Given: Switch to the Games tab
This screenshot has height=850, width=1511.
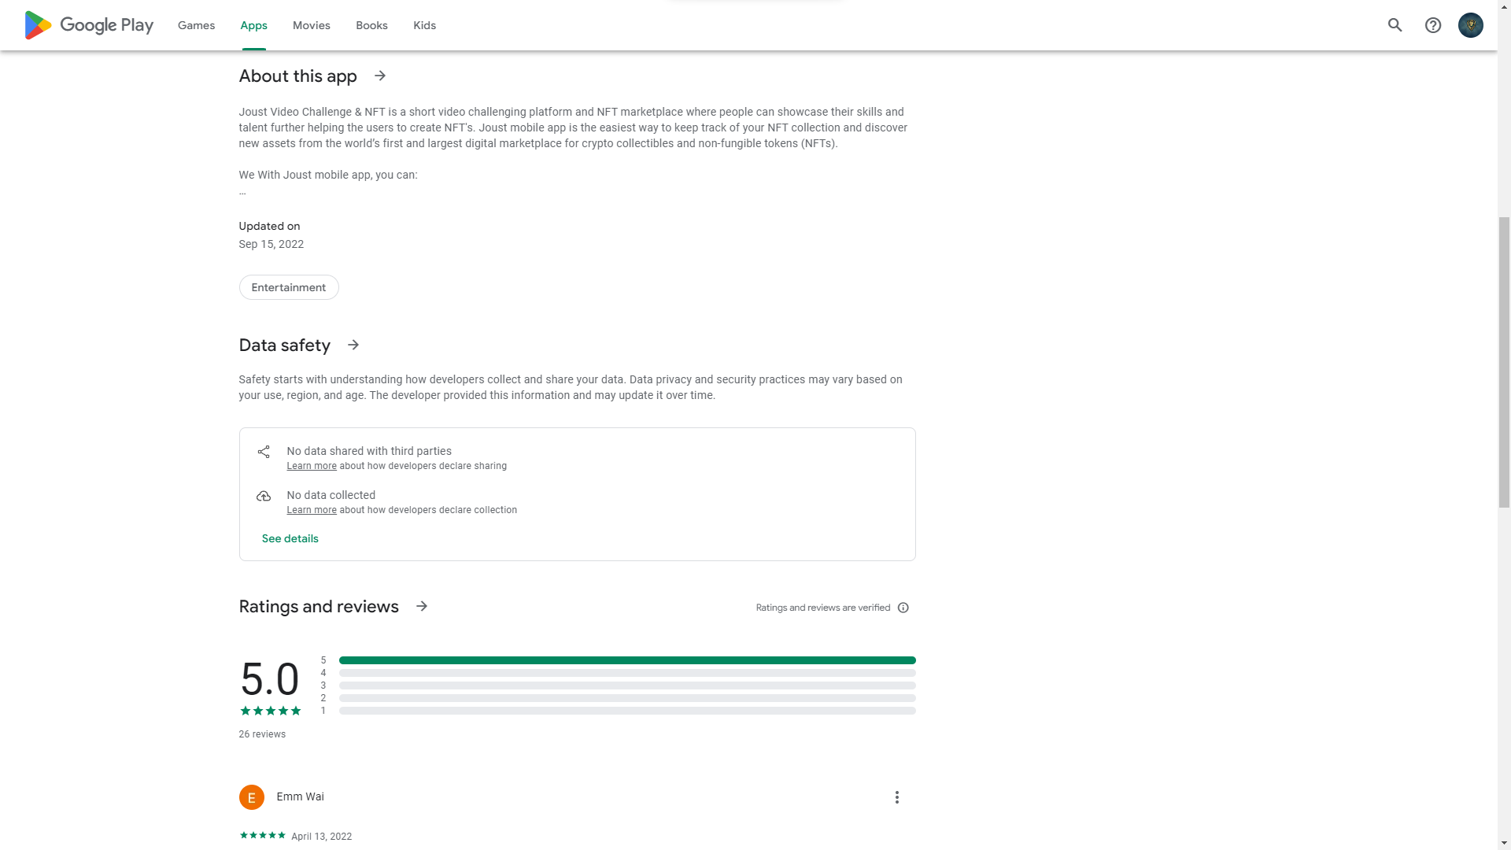Looking at the screenshot, I should [x=196, y=25].
